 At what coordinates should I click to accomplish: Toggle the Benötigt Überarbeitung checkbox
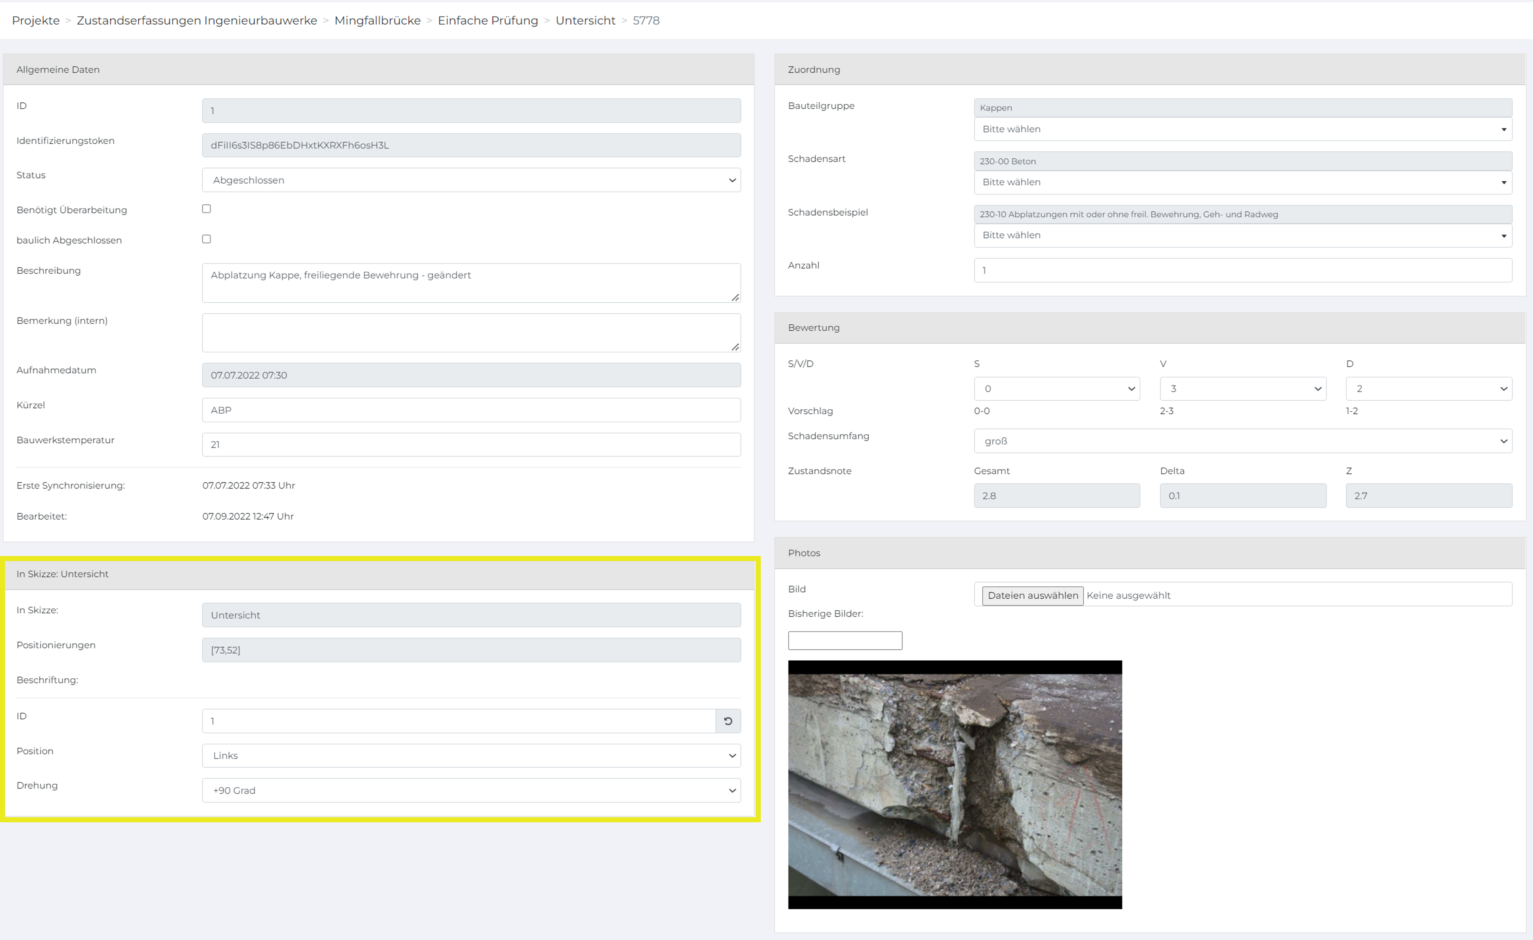point(207,209)
